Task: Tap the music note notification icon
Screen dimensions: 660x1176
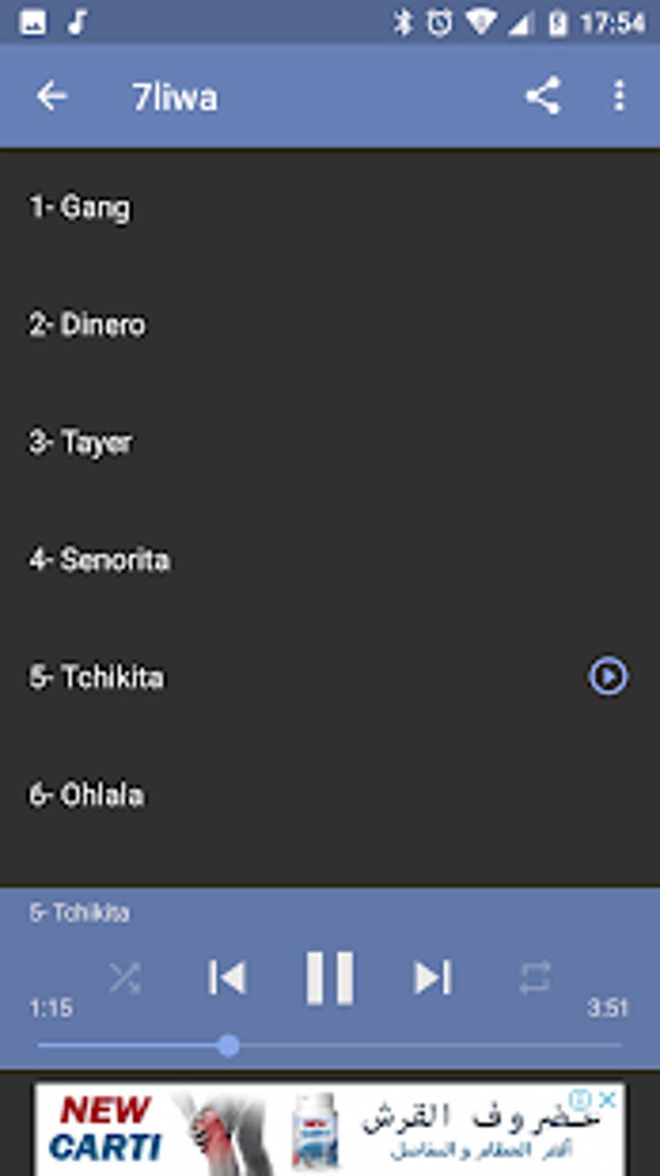Action: pos(78,23)
